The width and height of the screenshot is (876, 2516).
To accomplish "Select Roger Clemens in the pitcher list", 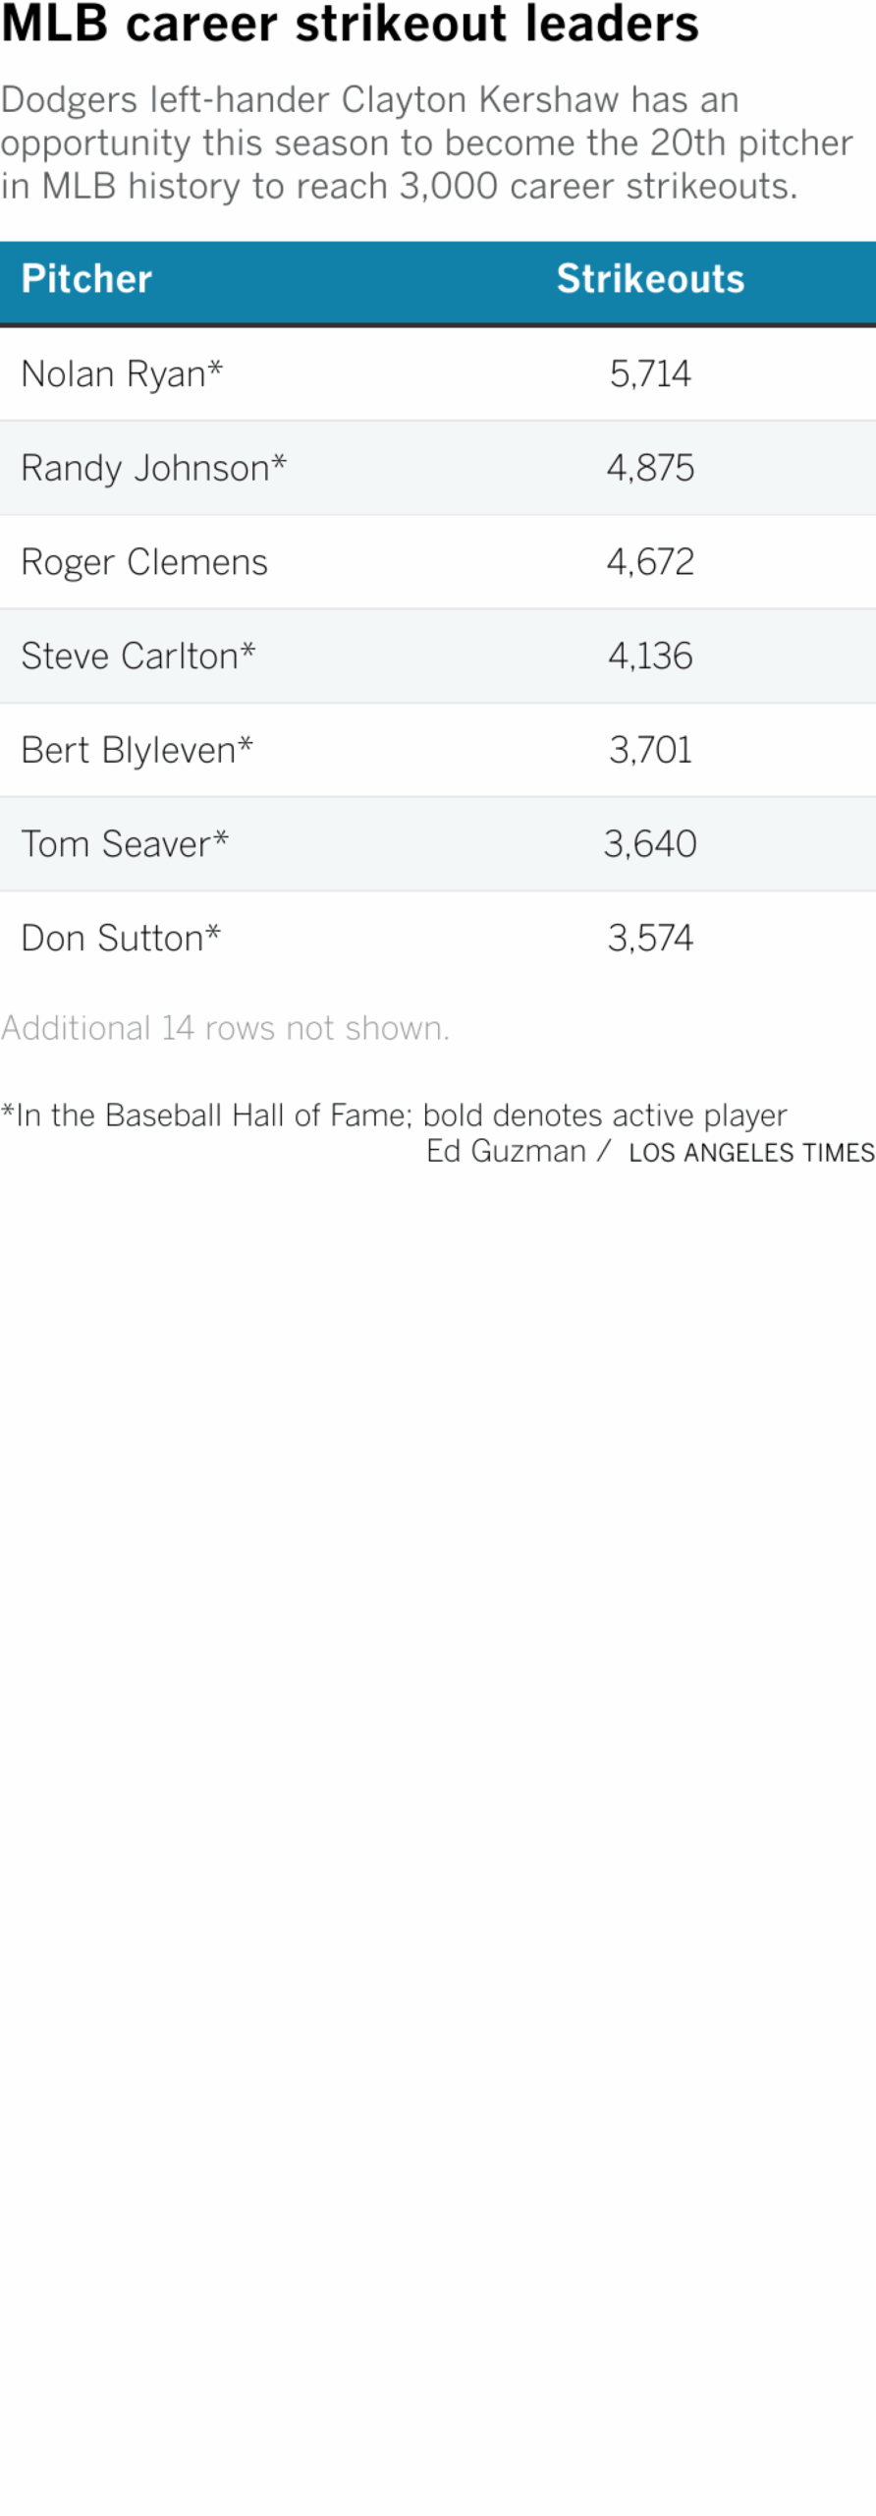I will 144,562.
